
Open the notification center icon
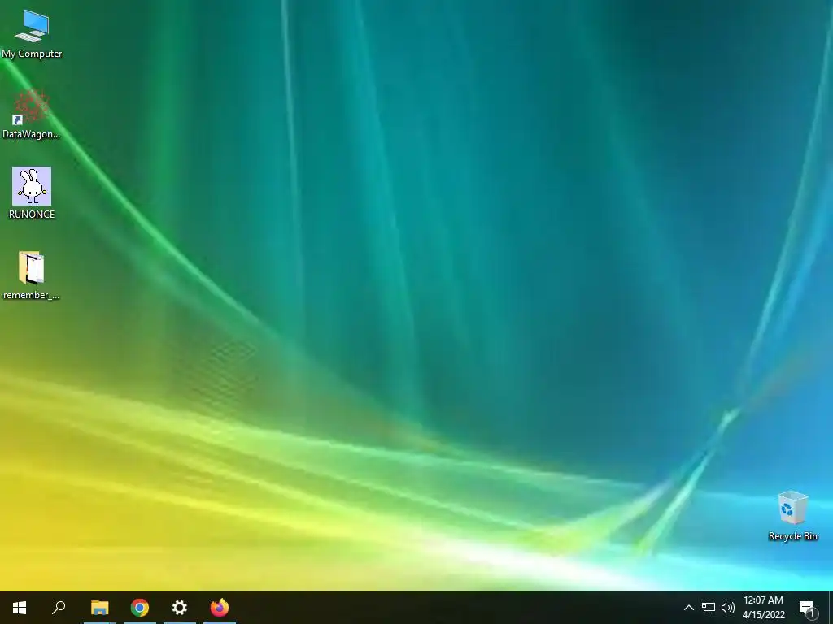(x=808, y=608)
